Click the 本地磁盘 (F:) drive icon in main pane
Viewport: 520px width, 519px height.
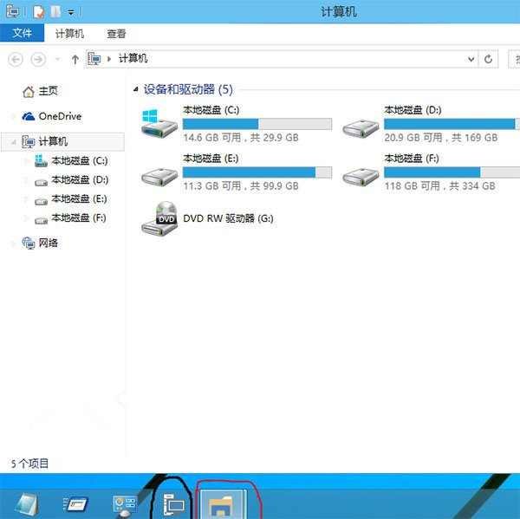click(360, 172)
